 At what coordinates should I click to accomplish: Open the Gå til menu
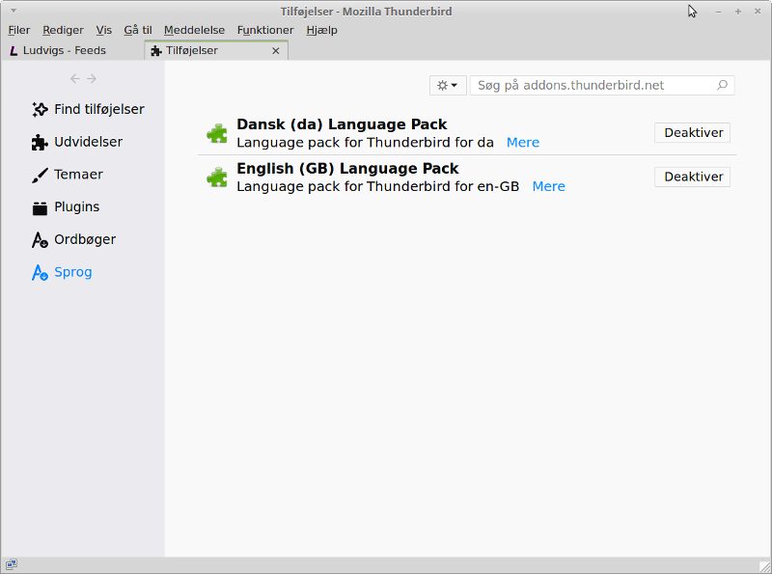click(138, 30)
